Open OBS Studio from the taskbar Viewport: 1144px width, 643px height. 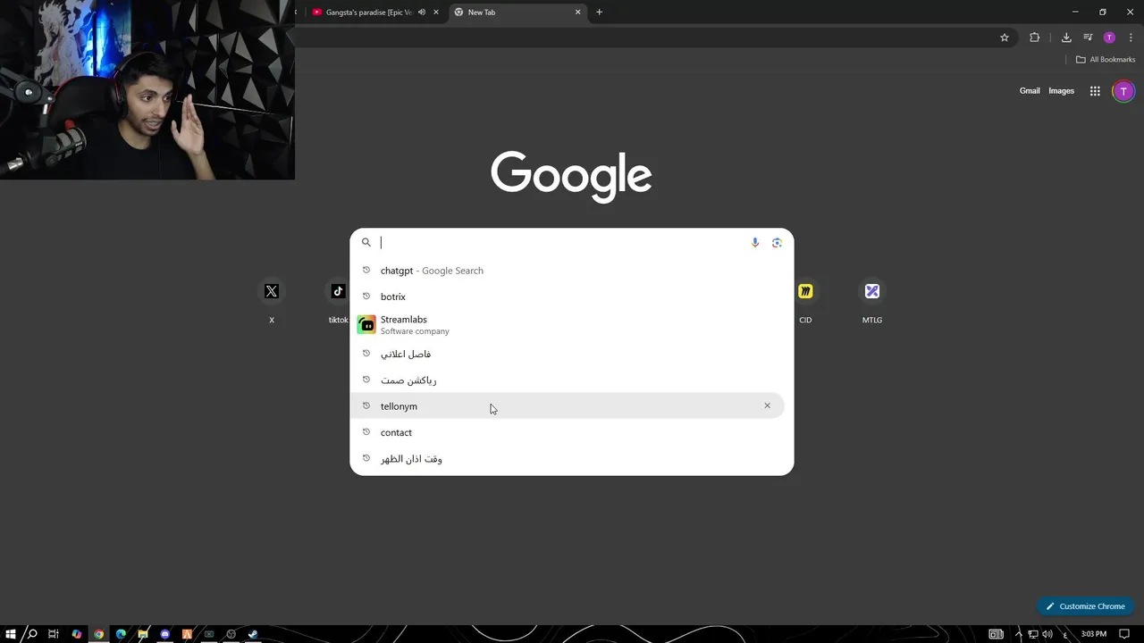(x=231, y=634)
